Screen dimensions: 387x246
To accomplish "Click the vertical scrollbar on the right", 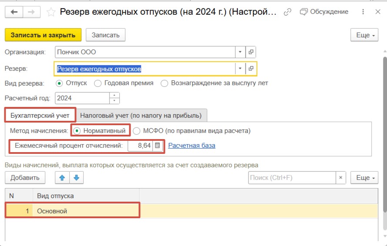I will pos(385,134).
